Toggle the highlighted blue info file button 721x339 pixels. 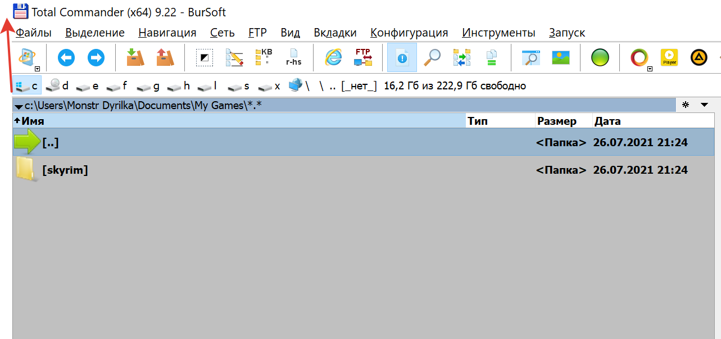[402, 57]
